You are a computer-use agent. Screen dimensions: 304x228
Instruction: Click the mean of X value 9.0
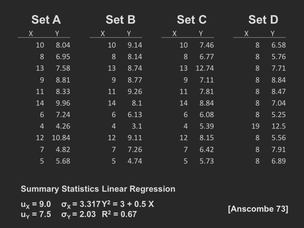[36, 204]
